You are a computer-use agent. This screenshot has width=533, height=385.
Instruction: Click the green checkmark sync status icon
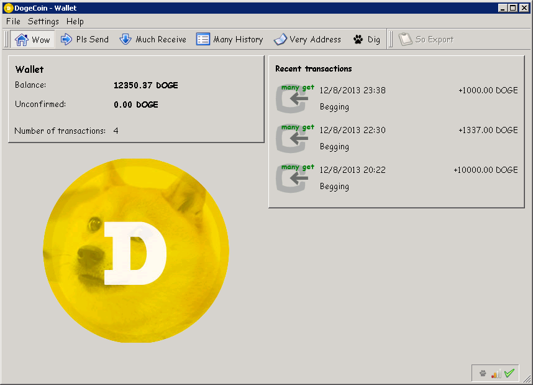coord(509,373)
